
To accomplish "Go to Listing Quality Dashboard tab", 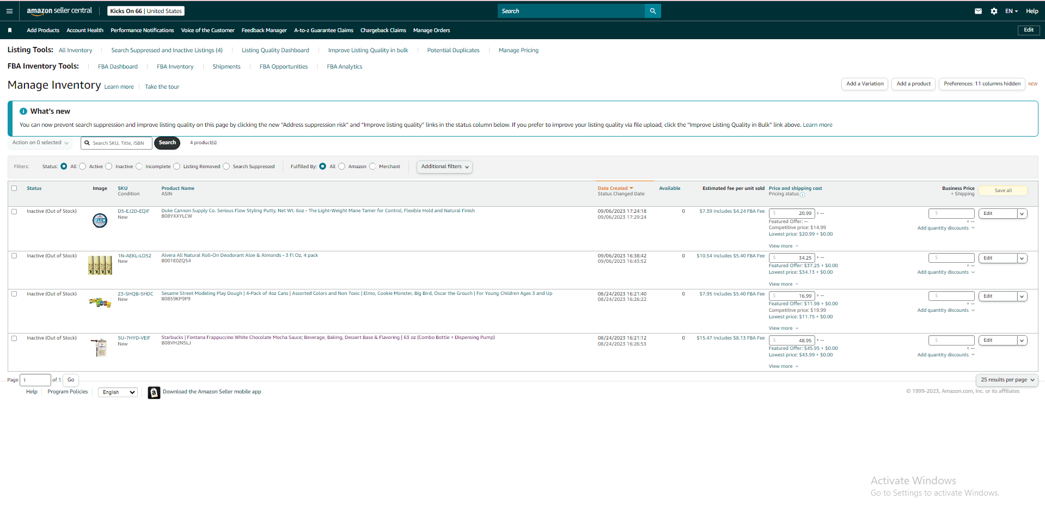I will click(x=275, y=51).
